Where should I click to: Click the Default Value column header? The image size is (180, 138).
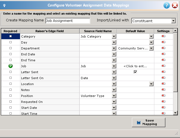point(135,31)
